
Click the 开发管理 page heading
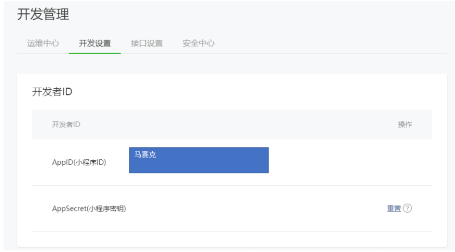tap(43, 15)
